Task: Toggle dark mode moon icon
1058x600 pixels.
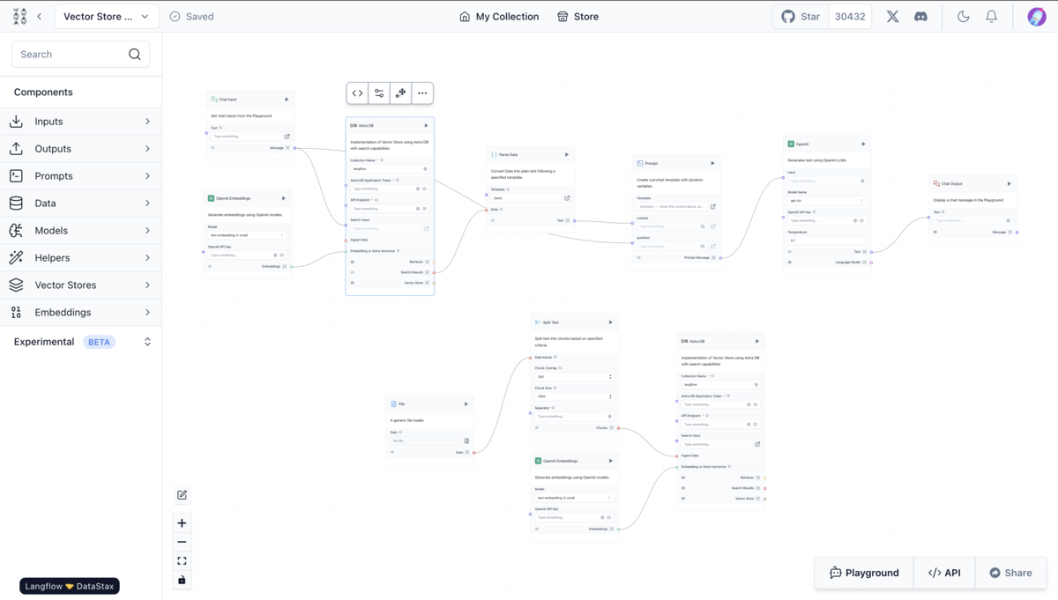Action: [x=964, y=17]
